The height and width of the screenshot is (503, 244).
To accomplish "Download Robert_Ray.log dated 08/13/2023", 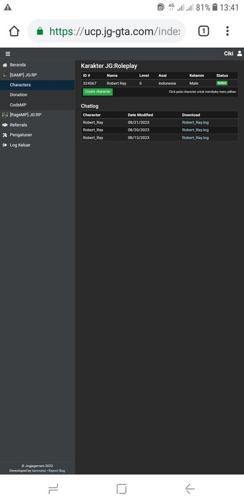I will pyautogui.click(x=195, y=138).
